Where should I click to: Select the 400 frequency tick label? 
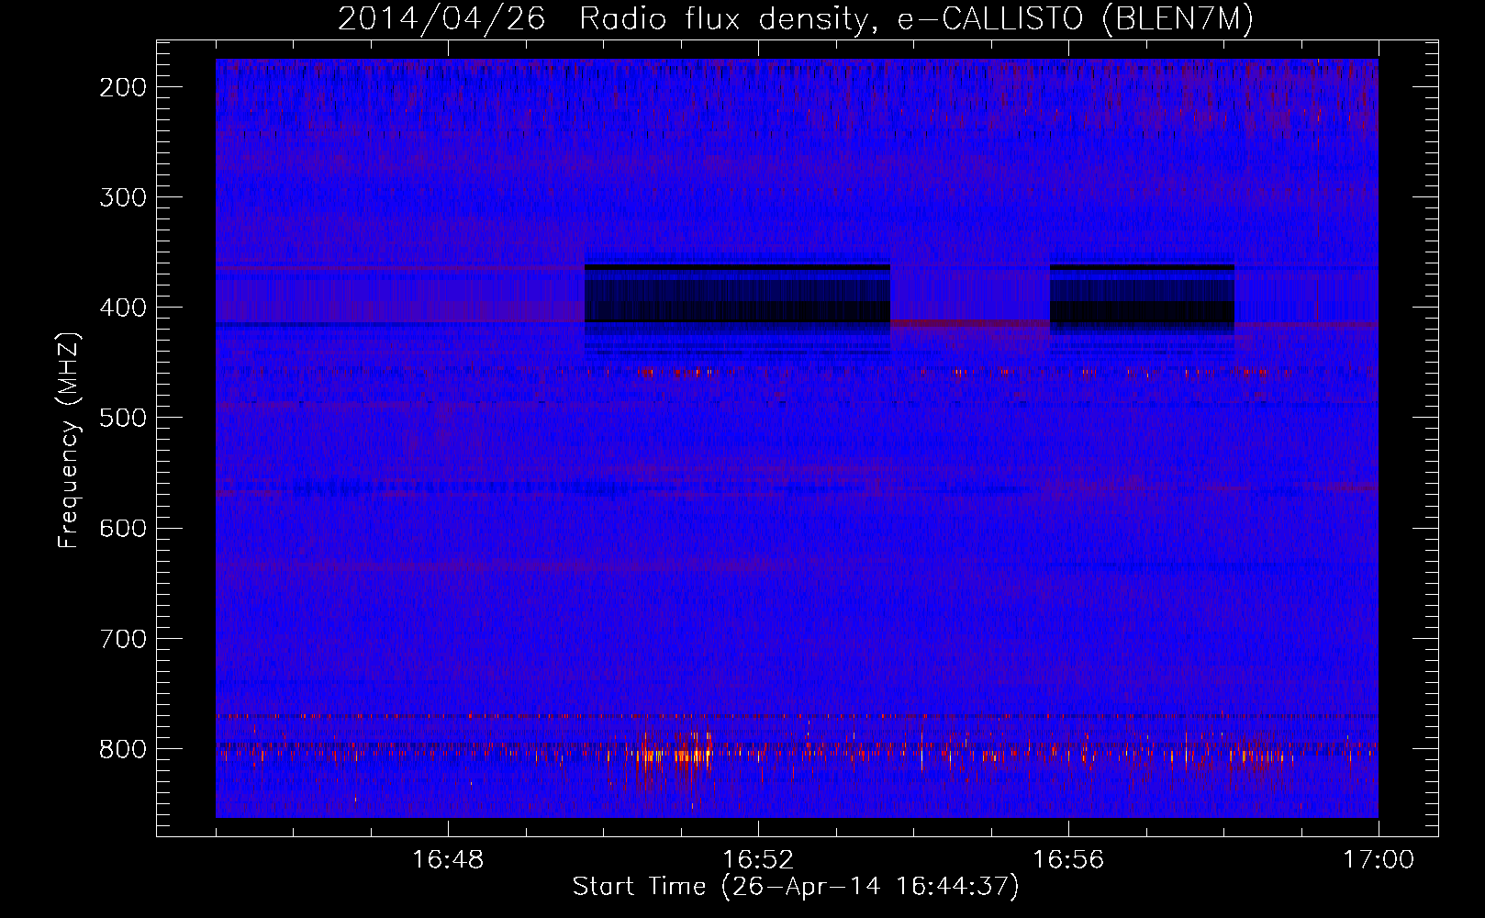(x=123, y=308)
